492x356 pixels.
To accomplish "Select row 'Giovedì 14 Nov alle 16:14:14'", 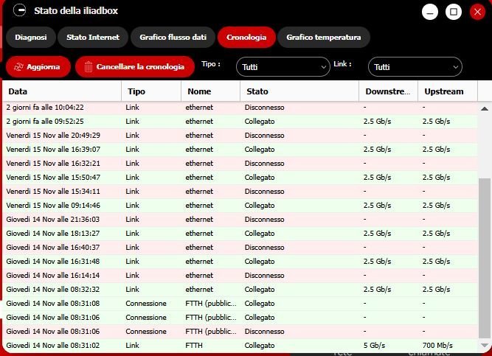I will click(240, 275).
